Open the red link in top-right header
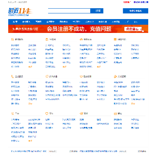This screenshot has width=156, height=156. click(x=127, y=2)
